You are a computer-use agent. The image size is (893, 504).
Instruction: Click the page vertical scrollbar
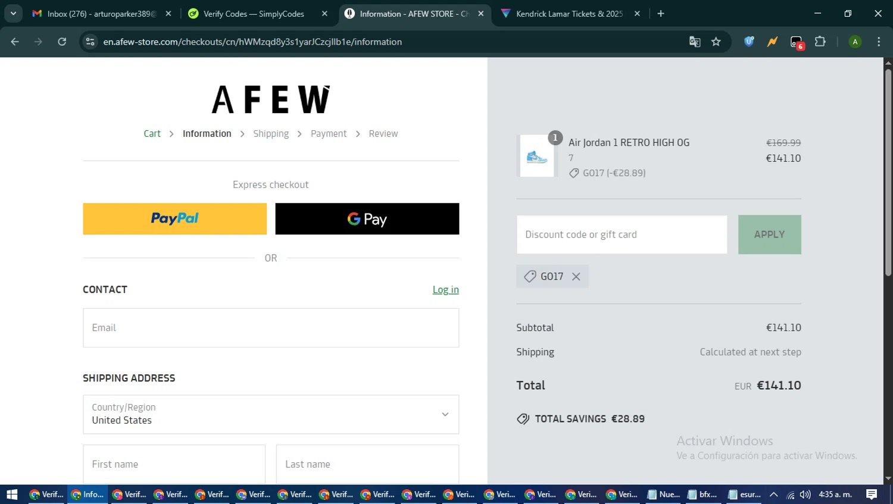(888, 173)
